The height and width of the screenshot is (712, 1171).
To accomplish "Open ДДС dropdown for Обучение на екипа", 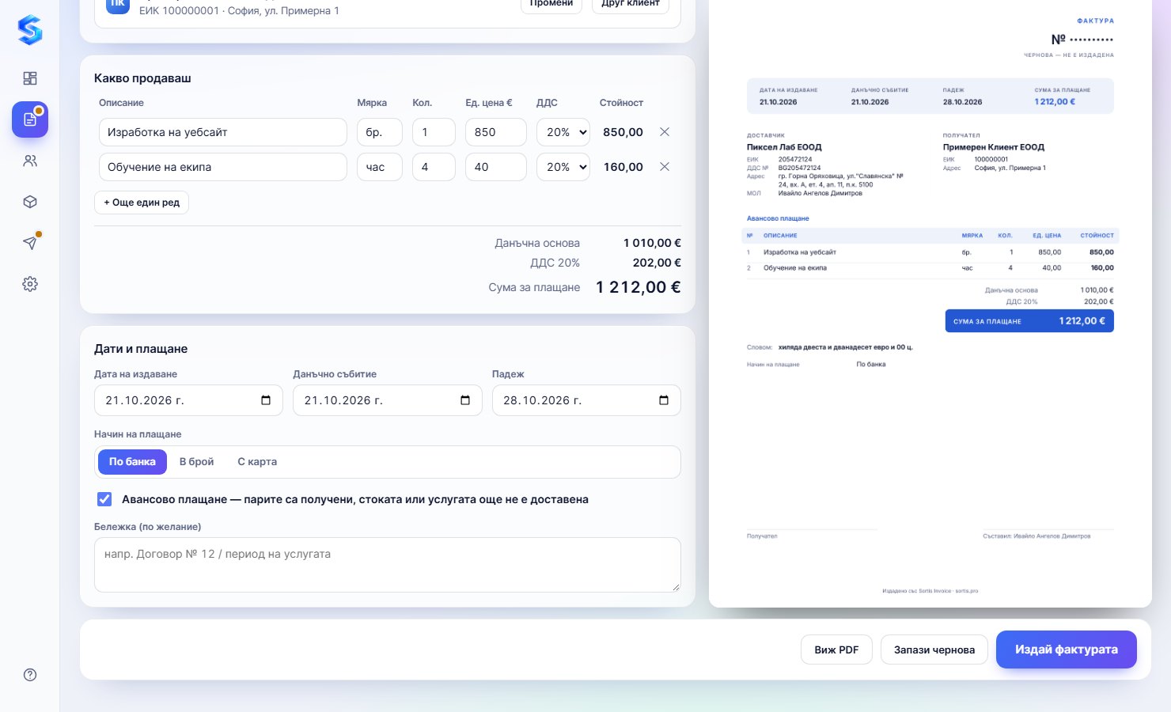I will pos(563,167).
